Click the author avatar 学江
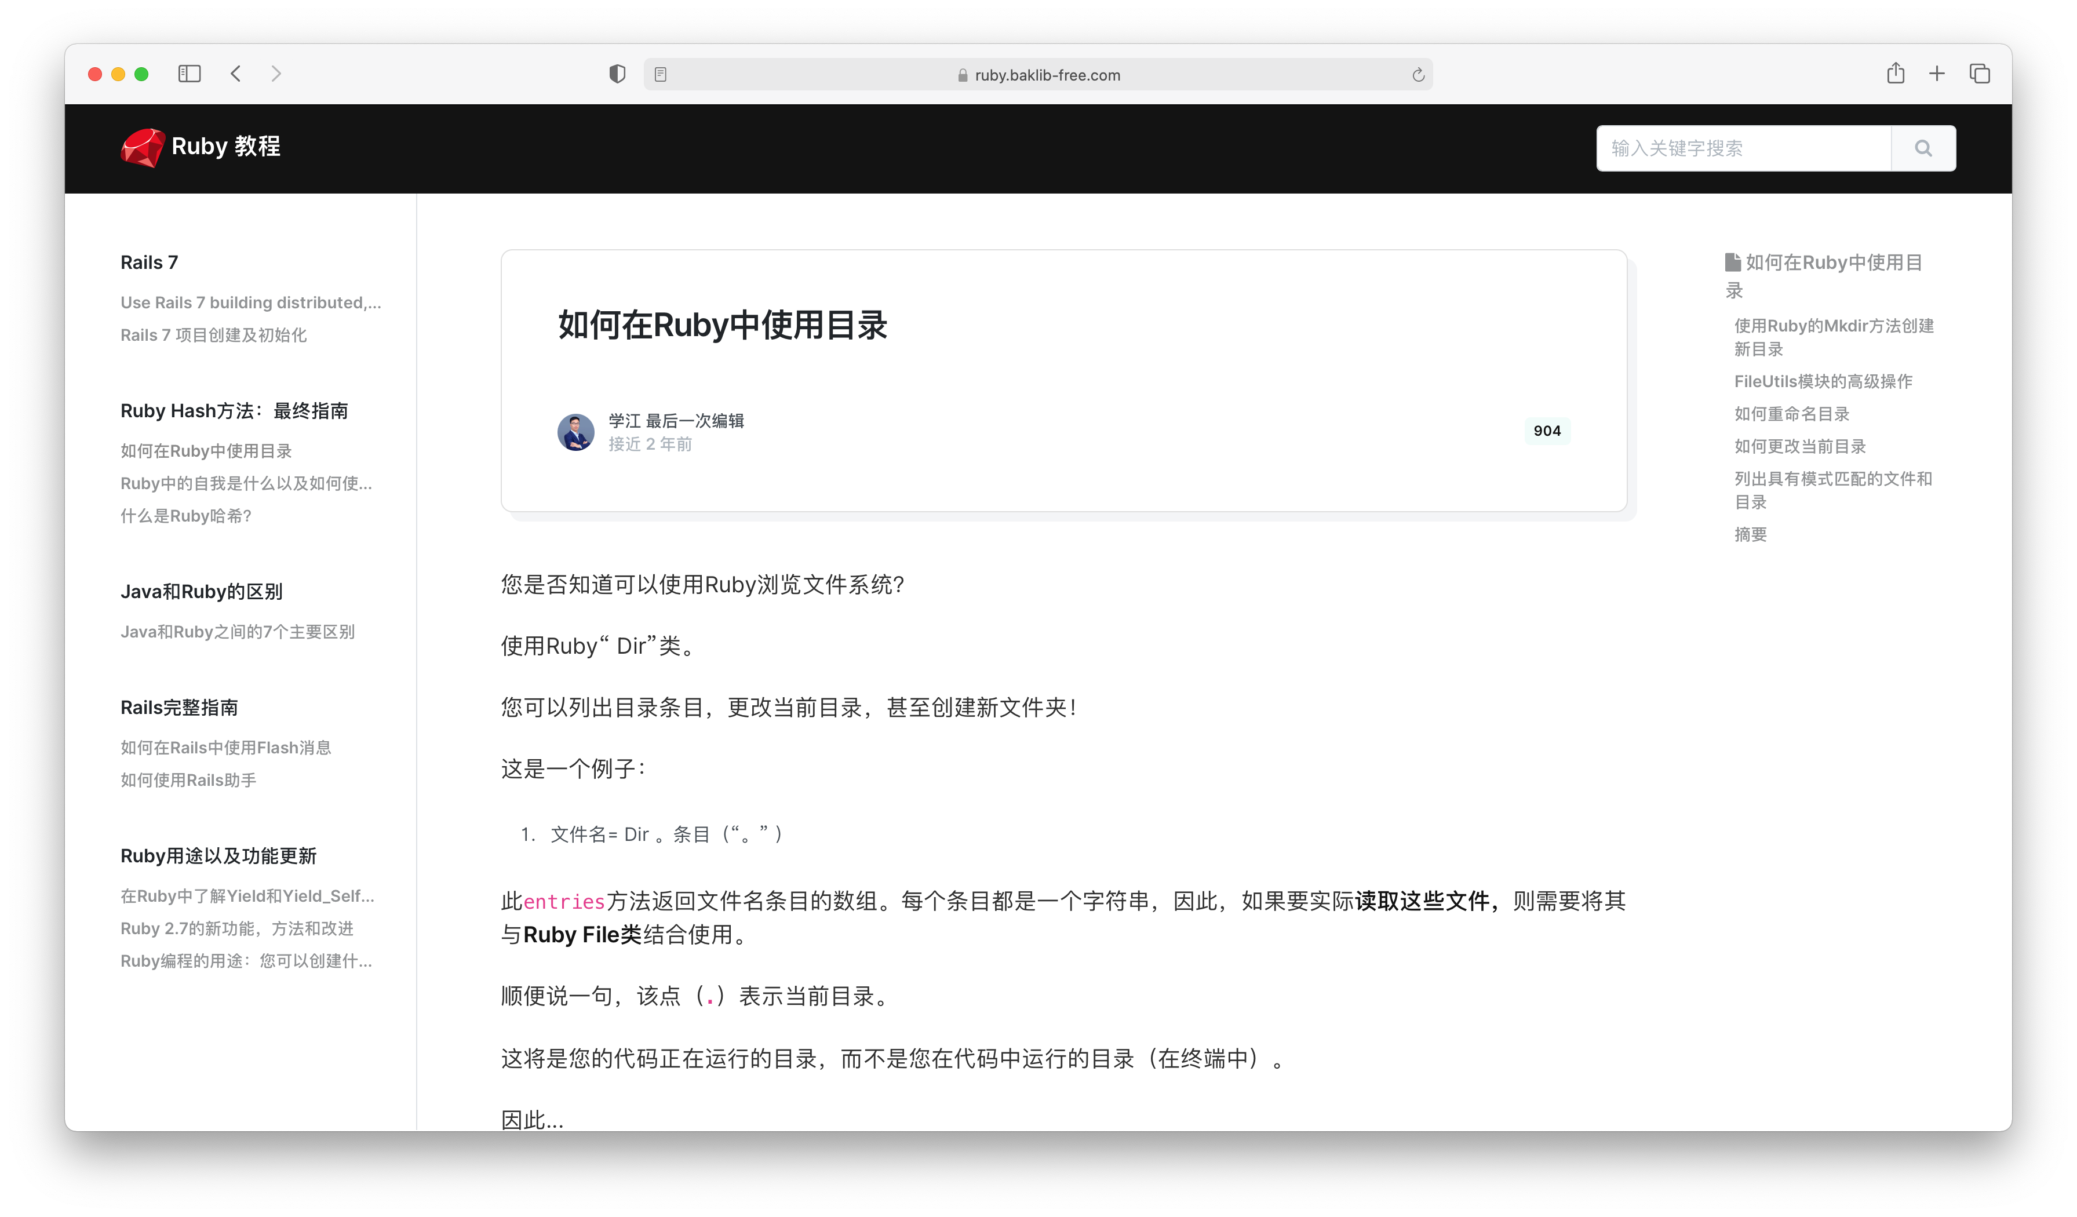Image resolution: width=2077 pixels, height=1217 pixels. [575, 432]
